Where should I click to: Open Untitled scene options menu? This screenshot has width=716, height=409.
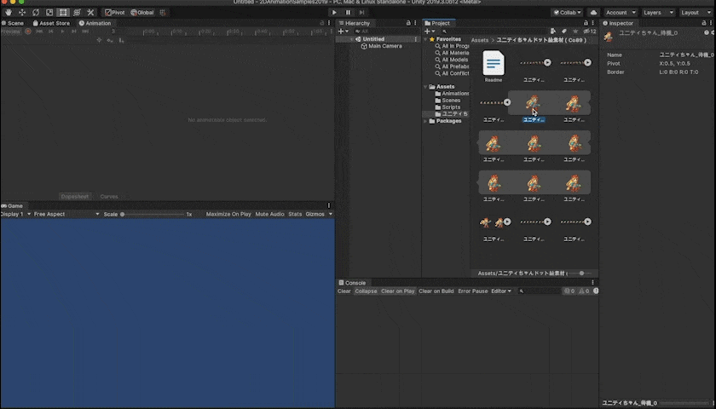tap(416, 39)
